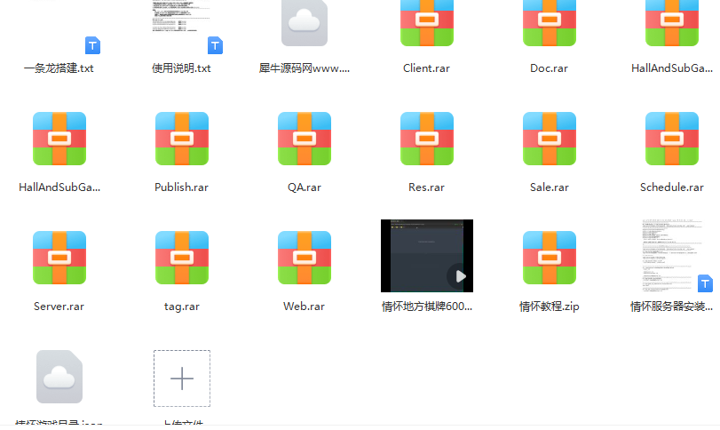Open the 情怀服务器安装 document thumbnail
This screenshot has width=720, height=430.
pyautogui.click(x=672, y=256)
